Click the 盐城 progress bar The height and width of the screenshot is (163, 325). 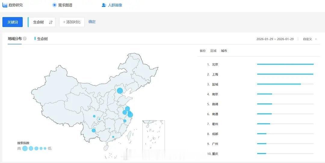point(285,84)
